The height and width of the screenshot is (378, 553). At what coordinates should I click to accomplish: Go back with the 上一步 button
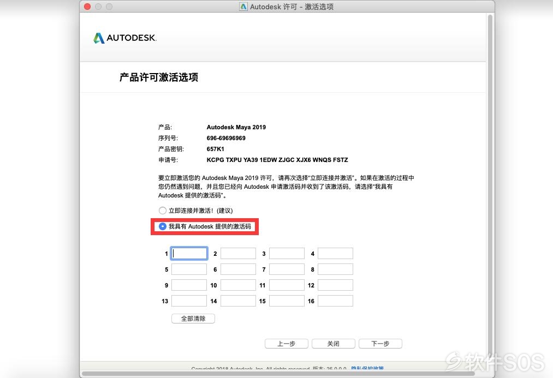287,344
